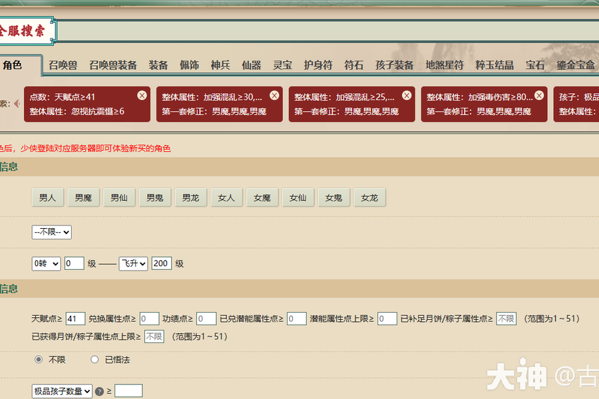The height and width of the screenshot is (399, 599).
Task: Remove the 加强毒伤害≥80 search history tag
Action: click(x=539, y=96)
